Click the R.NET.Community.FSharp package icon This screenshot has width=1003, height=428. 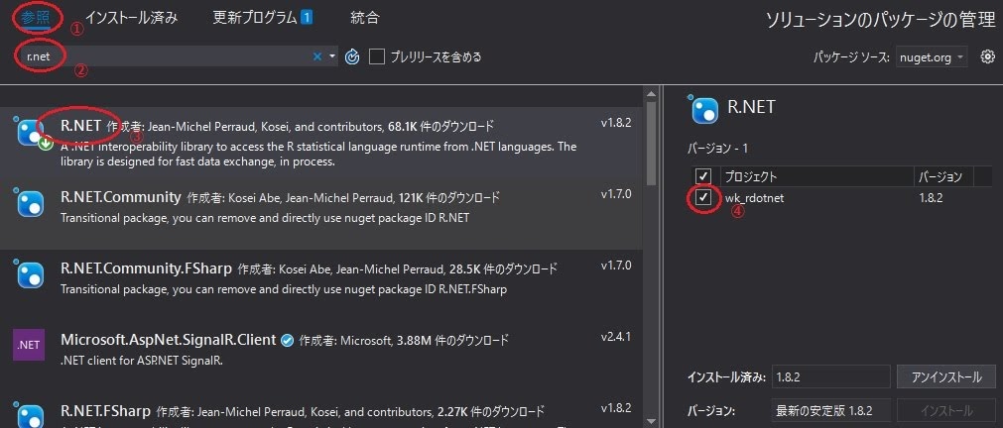[30, 274]
